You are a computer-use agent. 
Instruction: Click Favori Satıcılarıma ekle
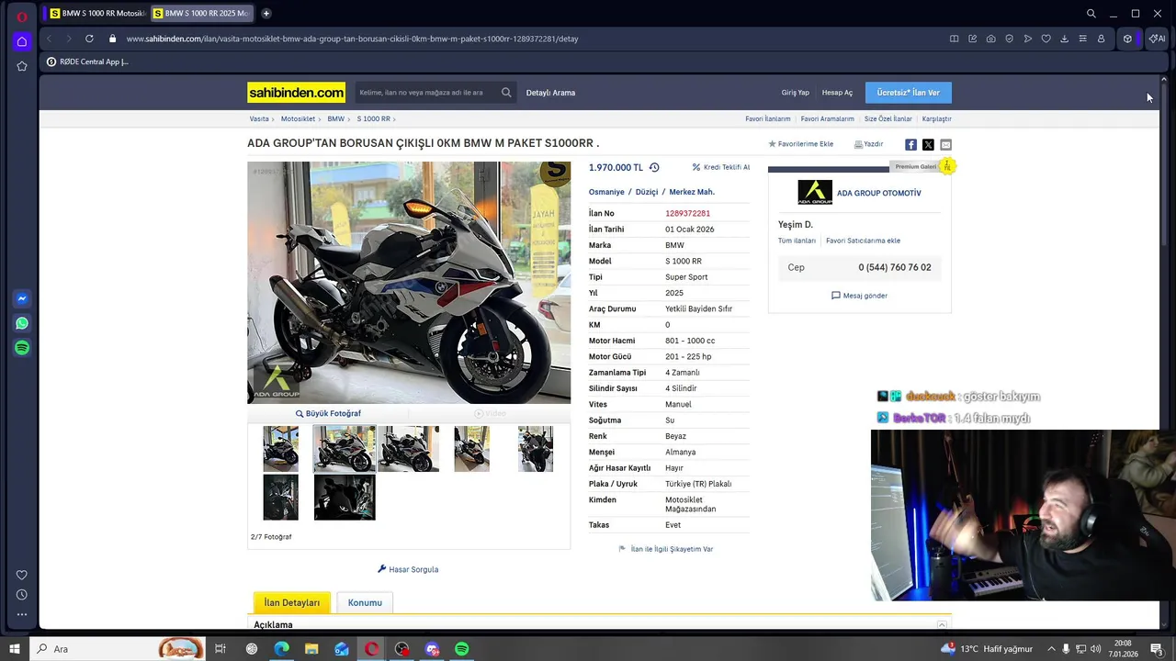(863, 241)
